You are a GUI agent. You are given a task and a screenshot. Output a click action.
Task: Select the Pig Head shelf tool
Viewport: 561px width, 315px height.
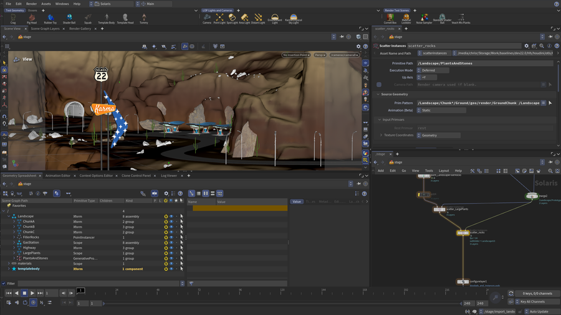pyautogui.click(x=32, y=19)
